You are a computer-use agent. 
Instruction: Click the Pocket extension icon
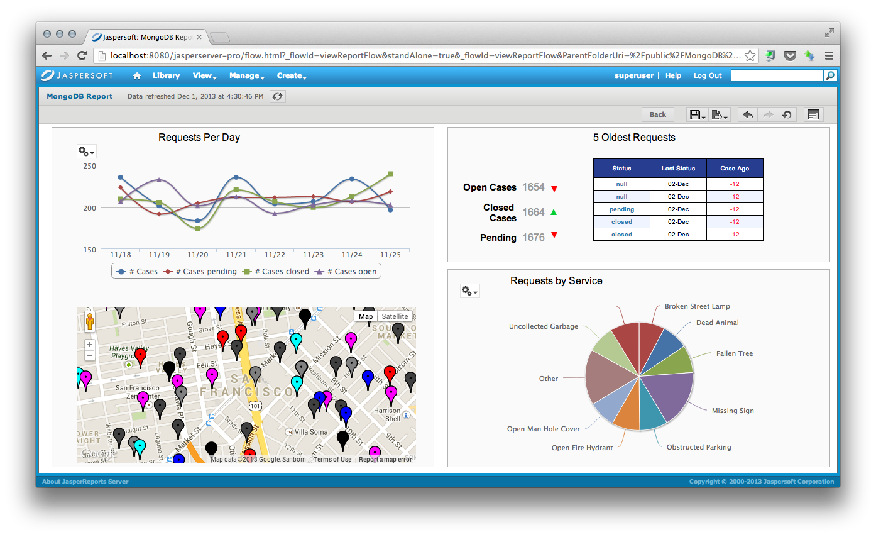[x=791, y=55]
